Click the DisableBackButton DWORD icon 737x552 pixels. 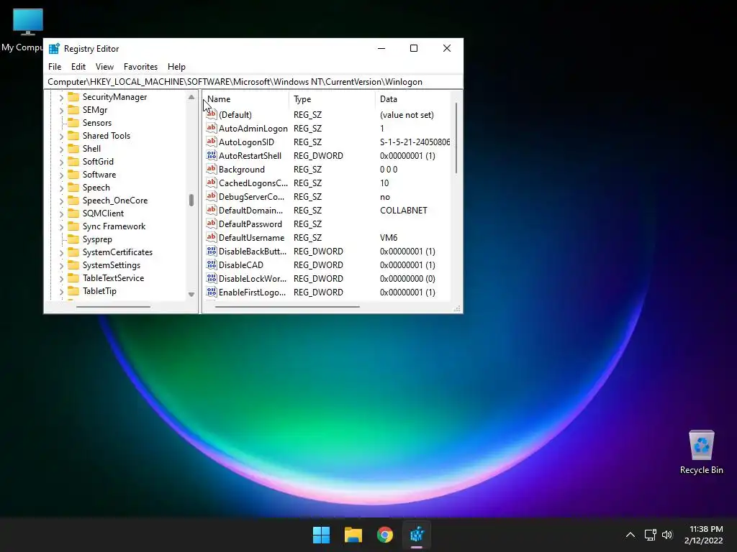click(212, 251)
